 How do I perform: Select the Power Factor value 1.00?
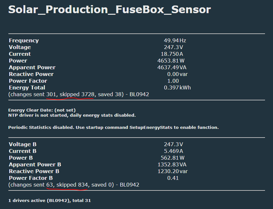tap(173, 81)
